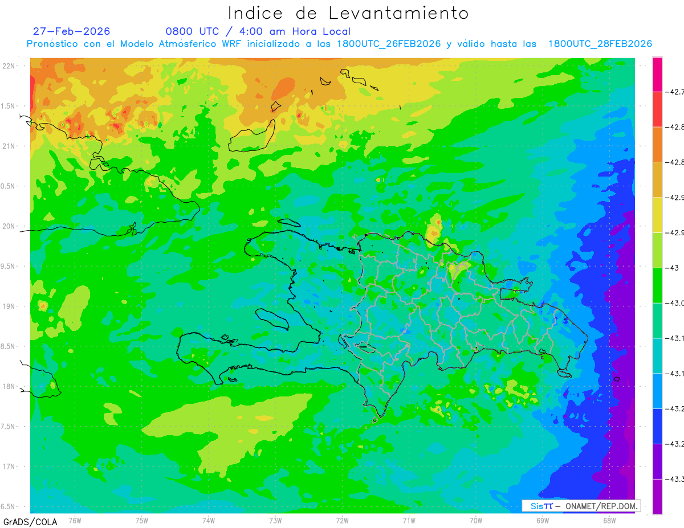Click the '21N' latitude label
This screenshot has width=684, height=528.
[9, 146]
